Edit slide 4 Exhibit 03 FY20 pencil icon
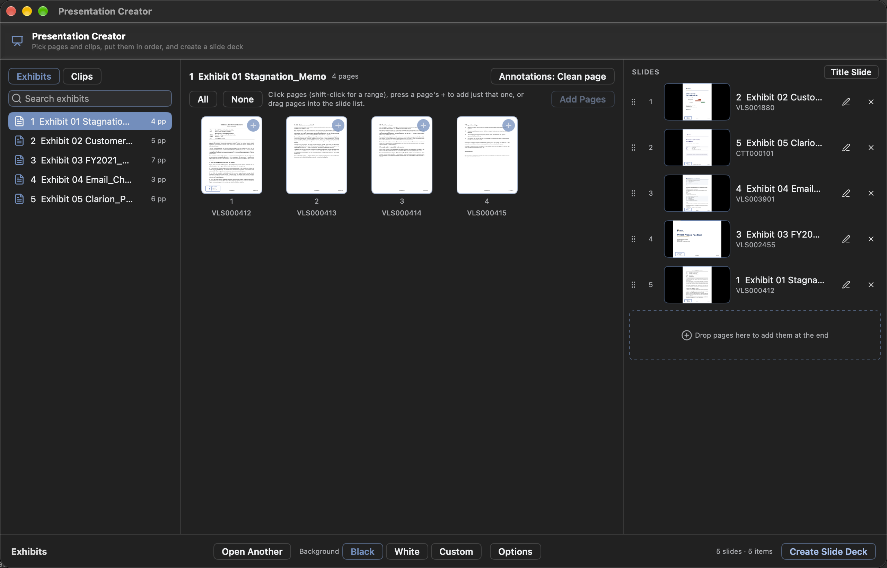Viewport: 887px width, 568px height. click(846, 239)
